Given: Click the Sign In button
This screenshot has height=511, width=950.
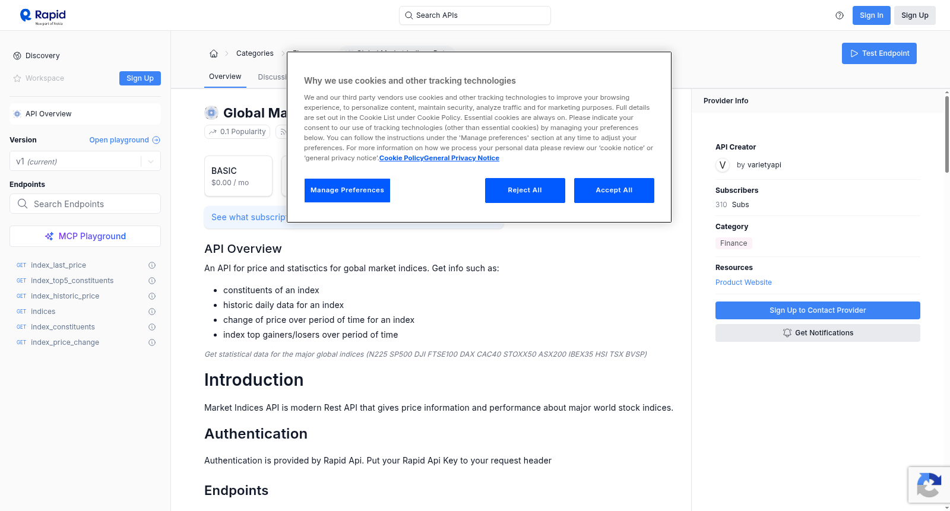Looking at the screenshot, I should (x=872, y=15).
